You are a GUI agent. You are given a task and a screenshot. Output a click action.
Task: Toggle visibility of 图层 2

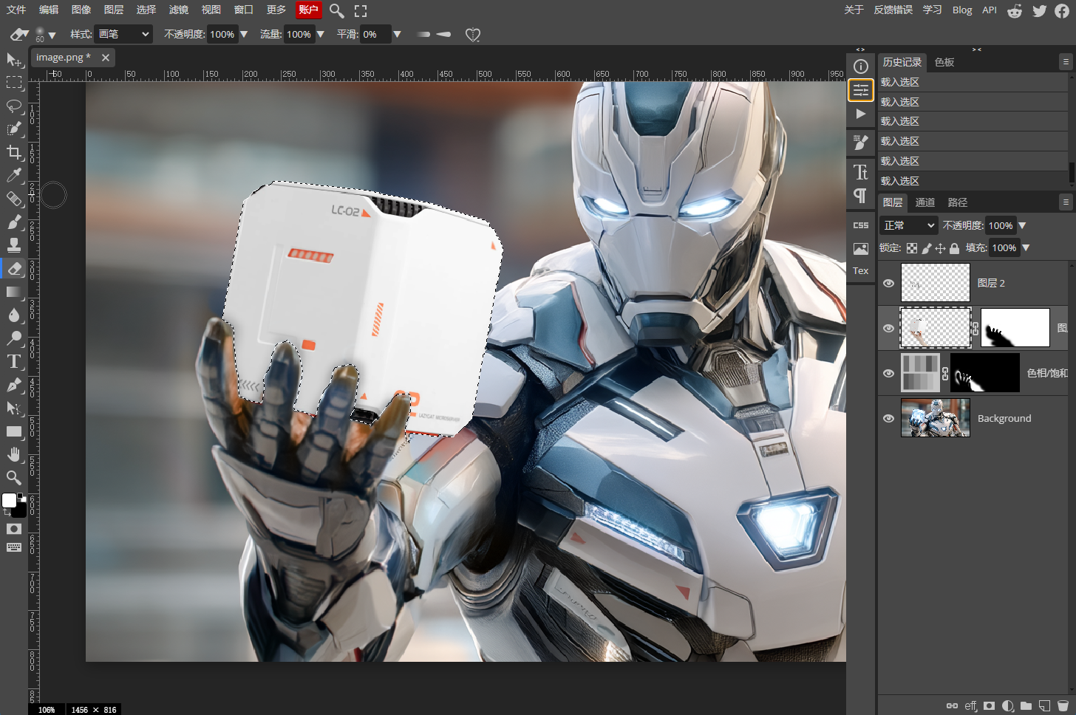click(x=888, y=283)
